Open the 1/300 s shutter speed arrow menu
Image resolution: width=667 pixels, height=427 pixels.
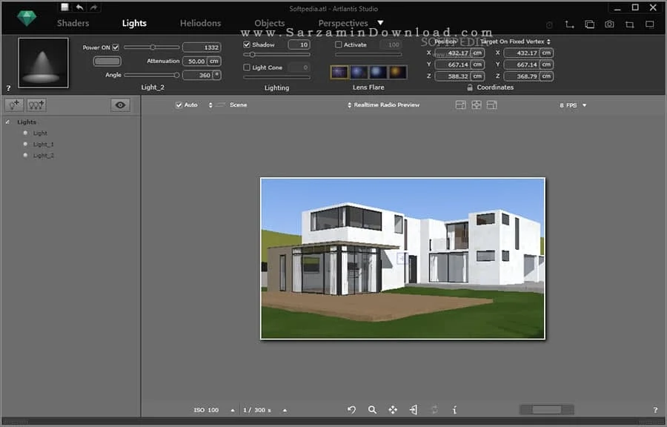click(285, 410)
